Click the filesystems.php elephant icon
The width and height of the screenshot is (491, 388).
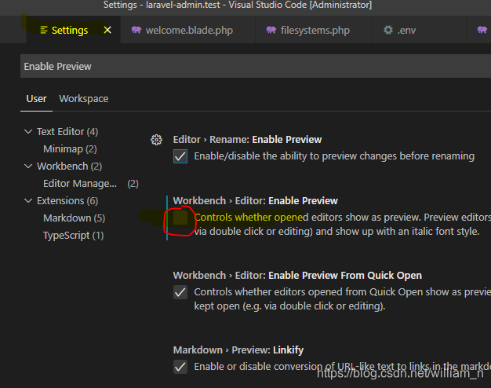click(x=271, y=30)
